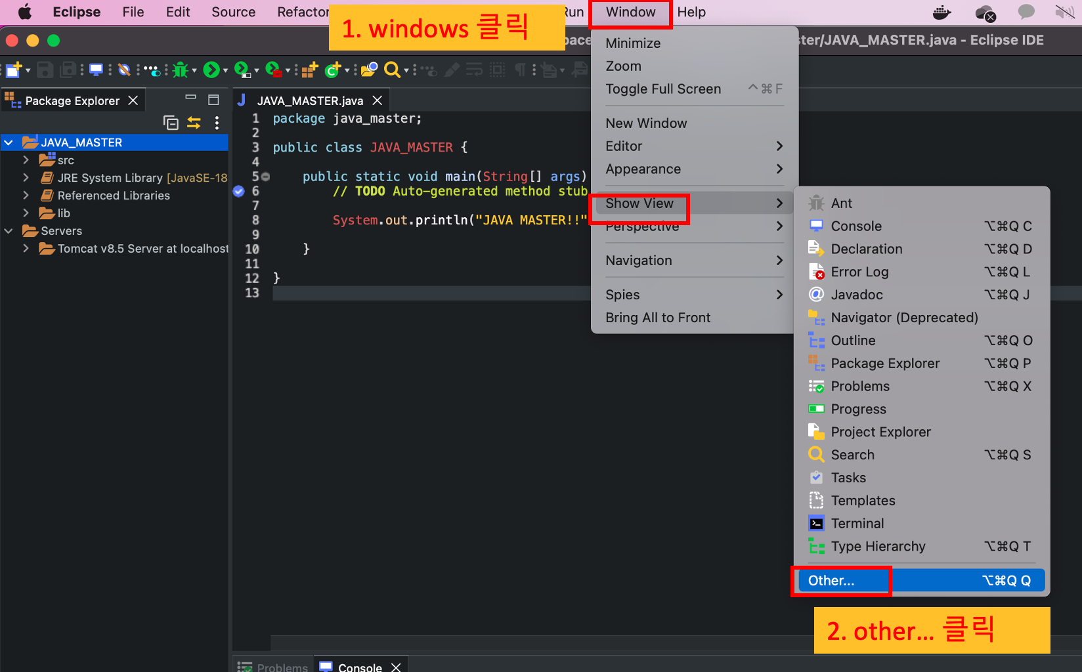
Task: Click the Apple logo menu
Action: pos(24,12)
